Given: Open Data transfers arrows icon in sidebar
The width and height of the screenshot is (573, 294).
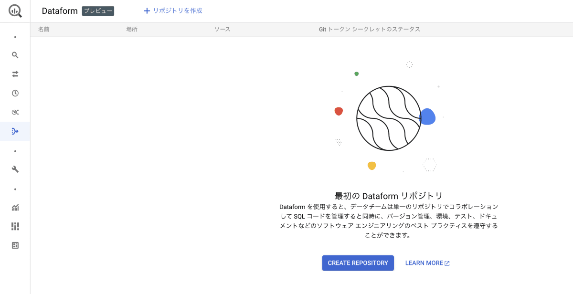Looking at the screenshot, I should click(x=15, y=74).
